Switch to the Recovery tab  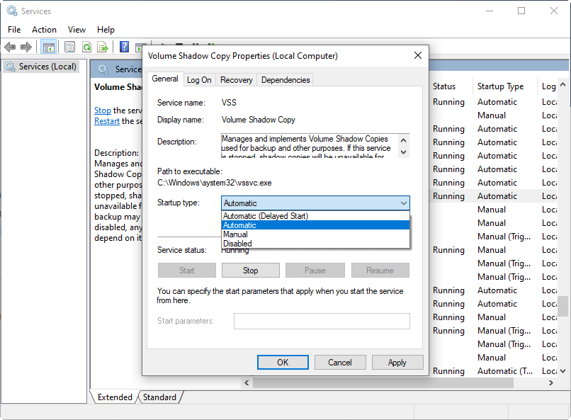(236, 80)
